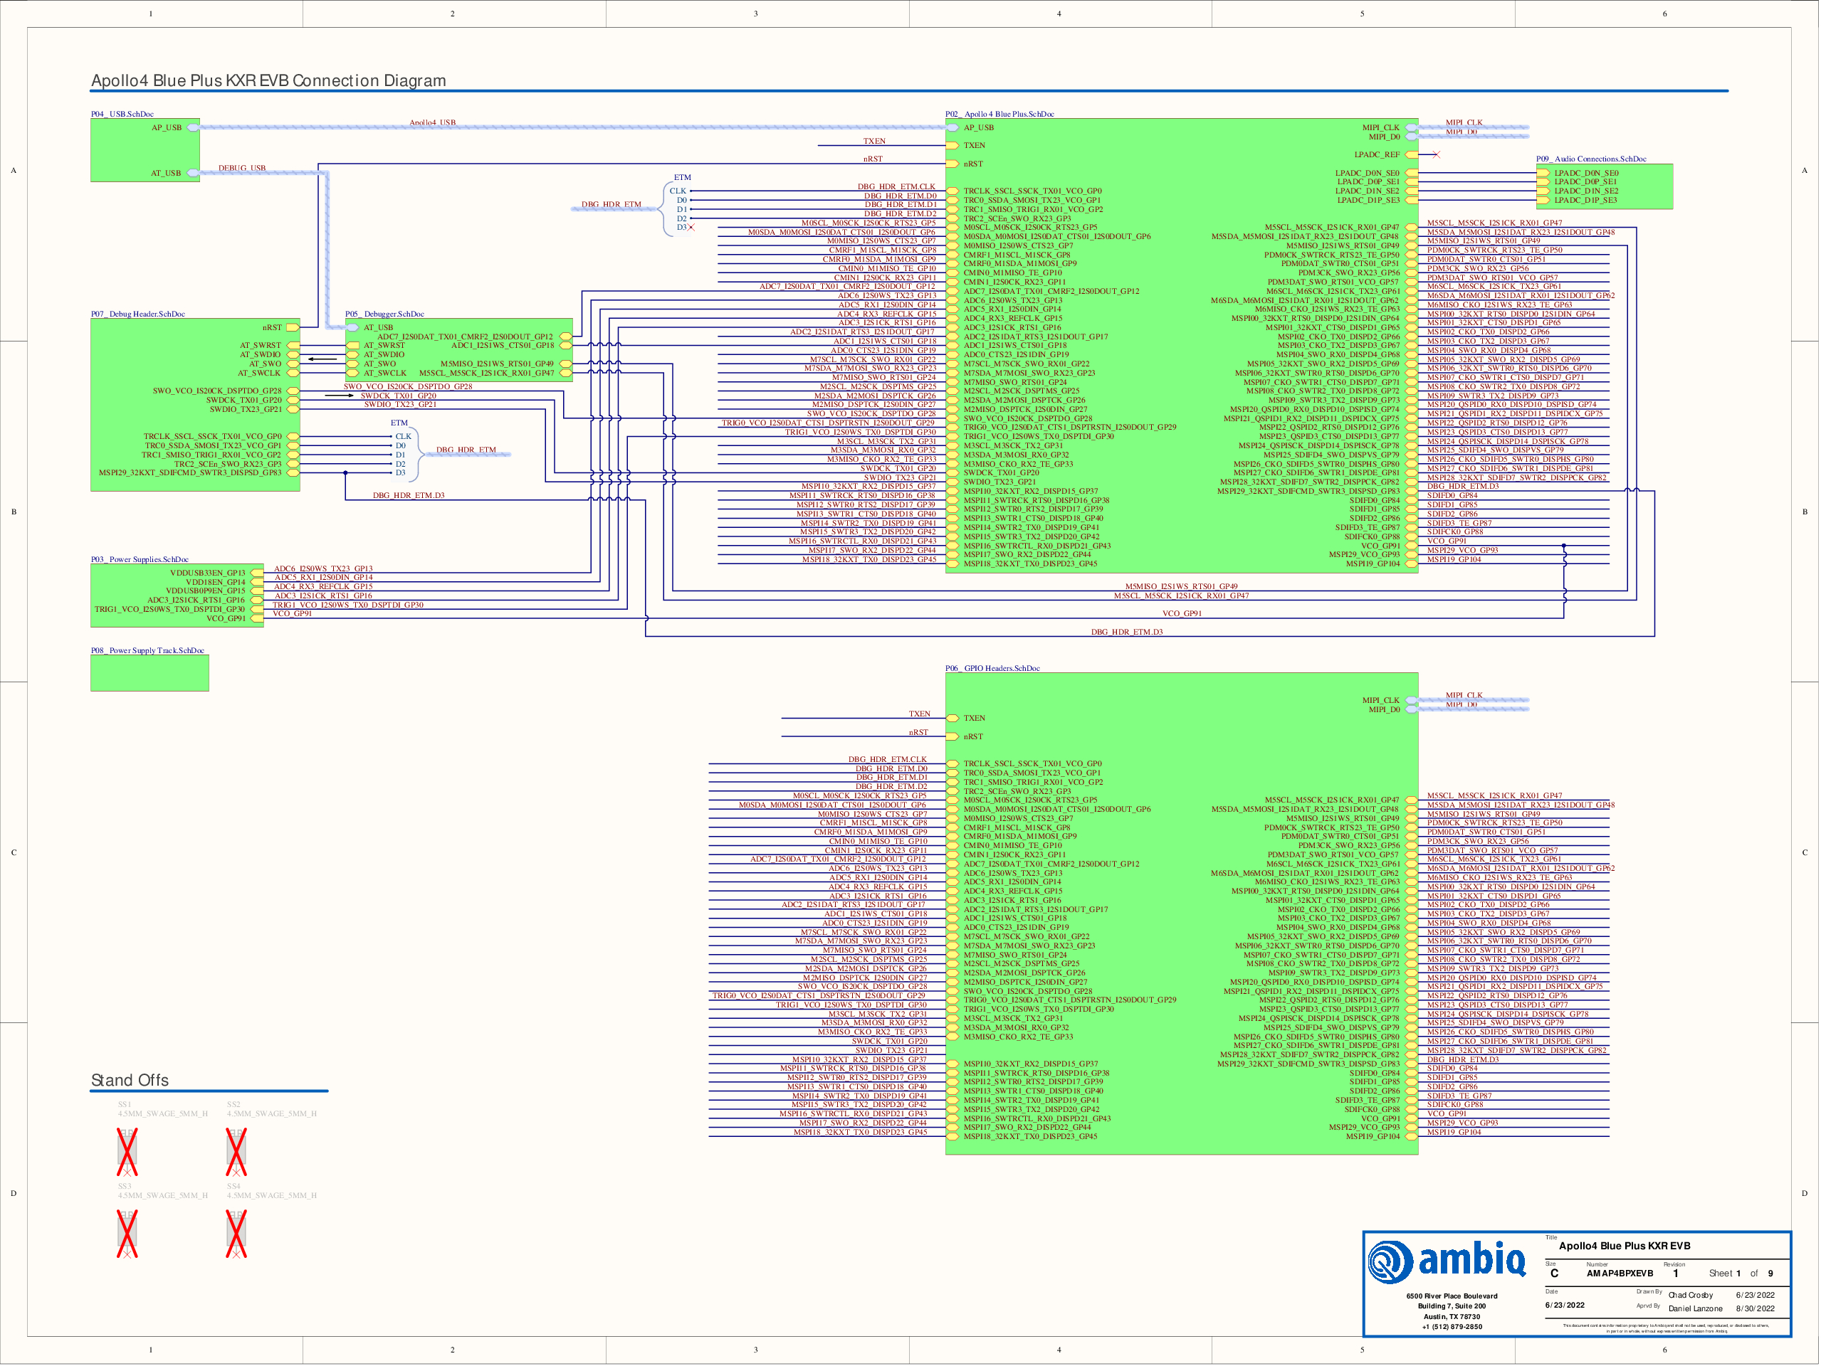Select the SS4 standoff symbol
Image resolution: width=1821 pixels, height=1366 pixels.
(x=236, y=1234)
